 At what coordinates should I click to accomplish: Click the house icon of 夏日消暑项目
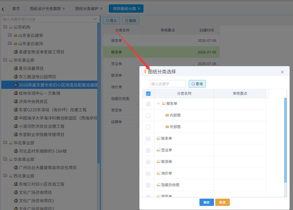click(x=16, y=68)
